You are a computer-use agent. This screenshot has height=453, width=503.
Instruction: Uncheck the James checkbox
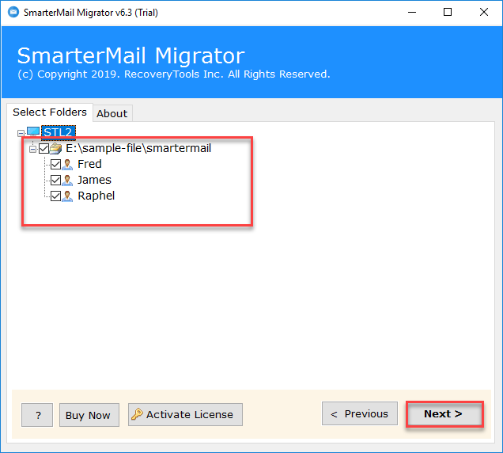(56, 180)
